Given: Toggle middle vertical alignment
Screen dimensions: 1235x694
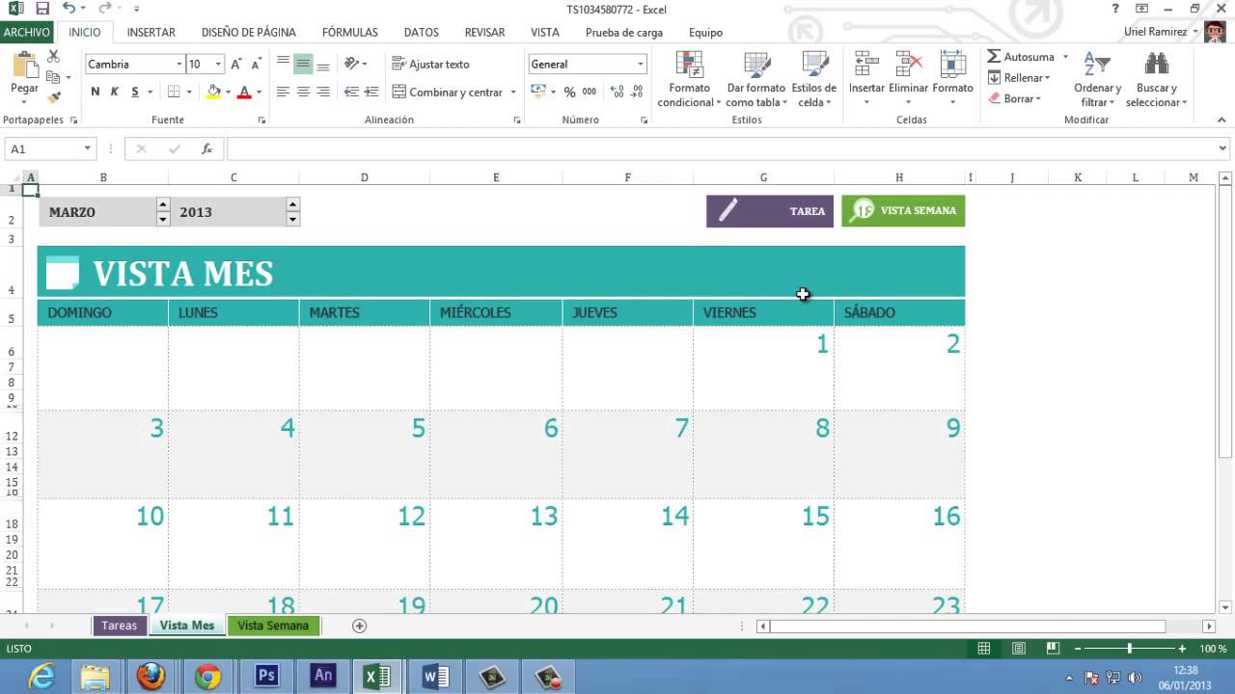Looking at the screenshot, I should pyautogui.click(x=303, y=64).
